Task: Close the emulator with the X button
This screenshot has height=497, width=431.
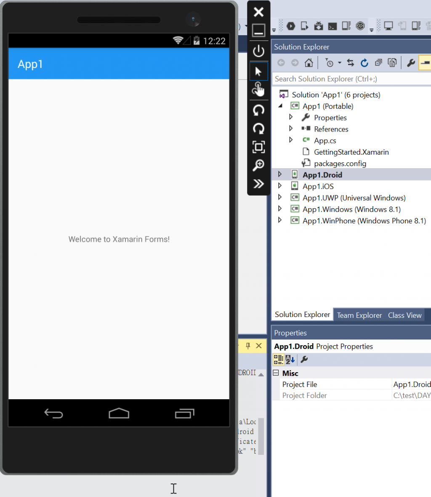Action: pyautogui.click(x=258, y=12)
